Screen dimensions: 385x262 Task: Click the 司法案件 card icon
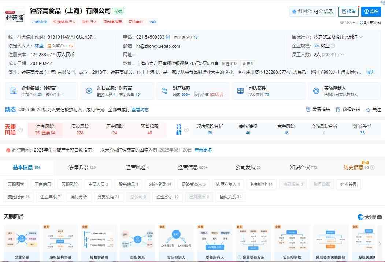pos(240,91)
